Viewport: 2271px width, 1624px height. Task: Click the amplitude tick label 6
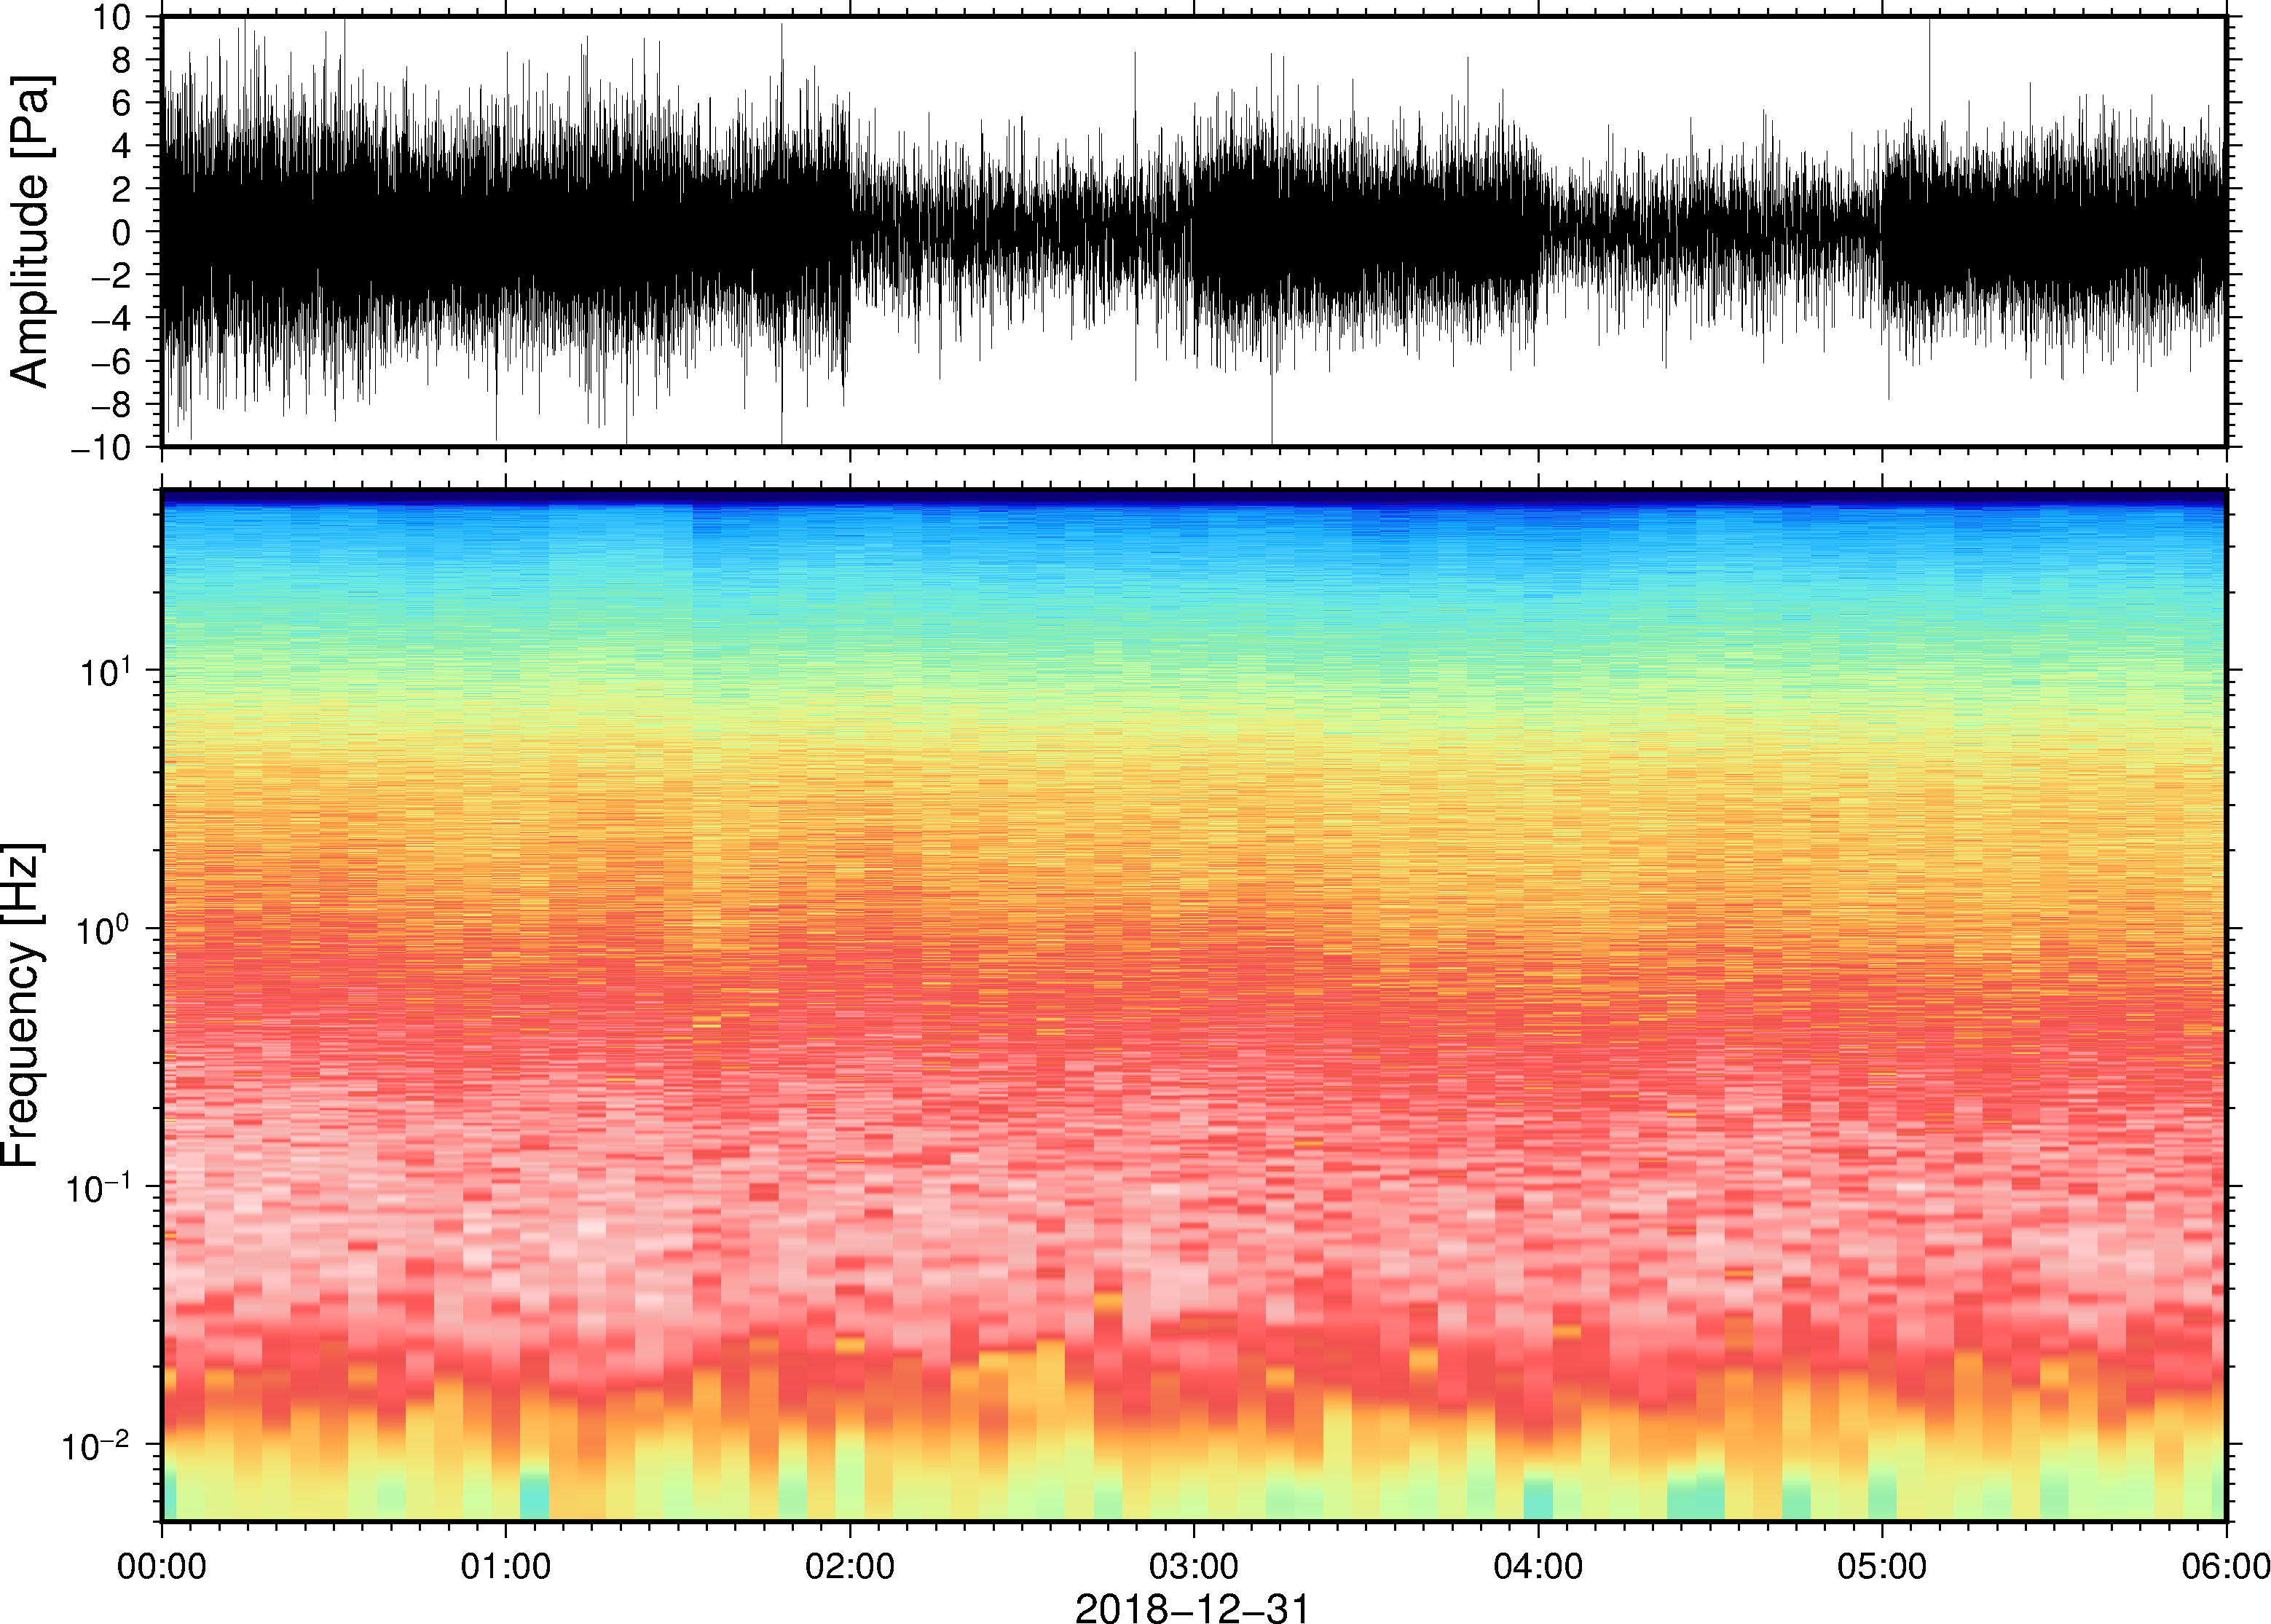(122, 103)
